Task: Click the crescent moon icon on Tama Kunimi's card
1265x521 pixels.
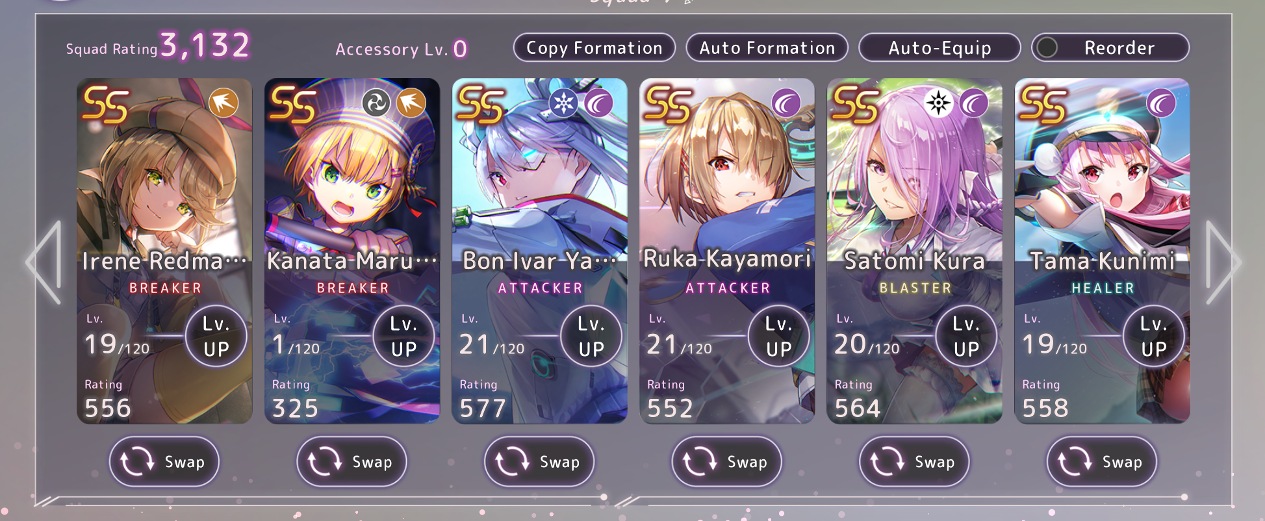Action: point(1161,103)
